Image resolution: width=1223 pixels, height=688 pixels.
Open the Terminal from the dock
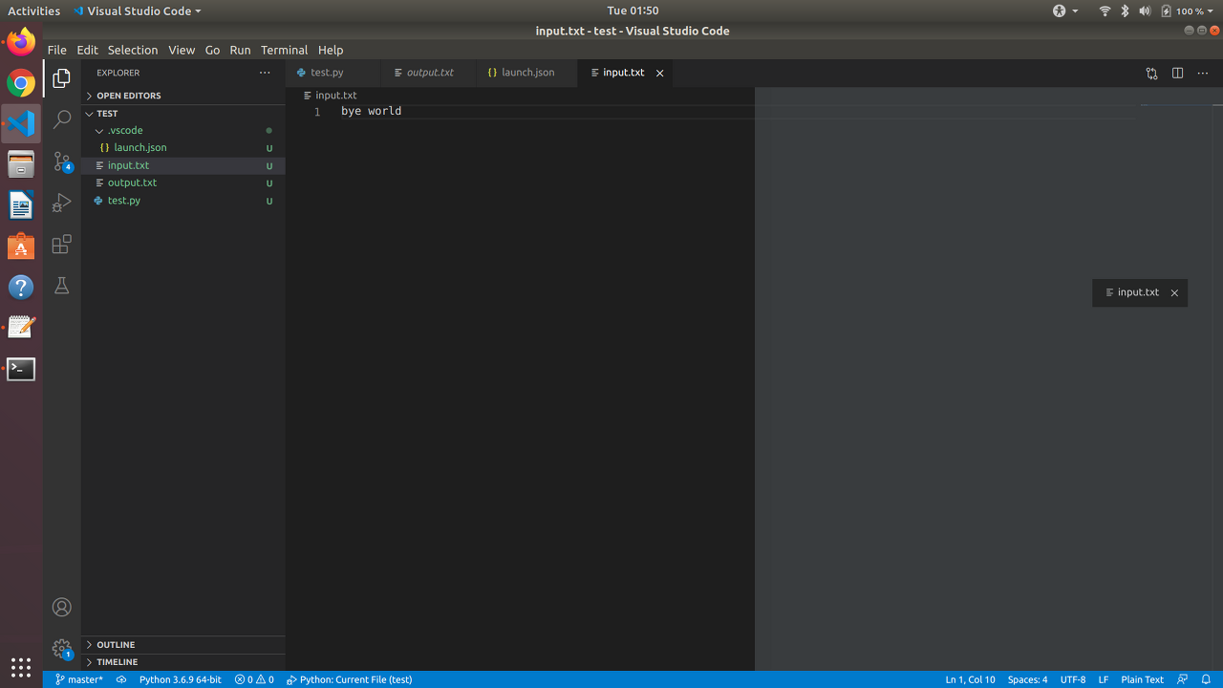click(x=21, y=369)
